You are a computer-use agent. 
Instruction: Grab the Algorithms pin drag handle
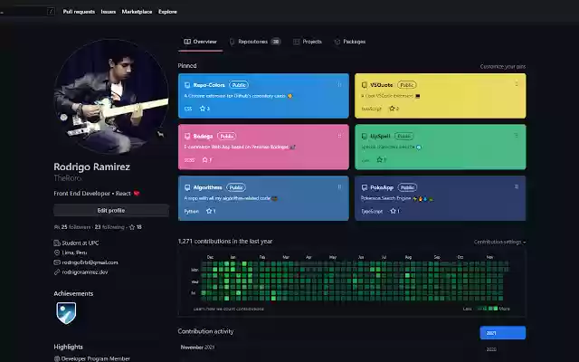pos(339,187)
